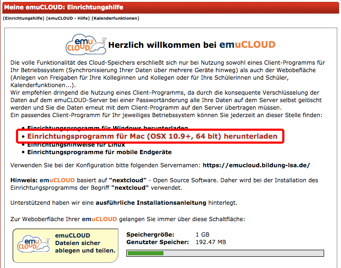The image size is (341, 268).
Task: Click the 'Herzlich willkommen bei emuCLOUD' heading
Action: tap(192, 45)
